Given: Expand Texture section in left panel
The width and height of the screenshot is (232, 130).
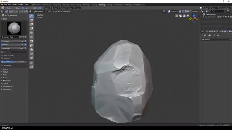Looking at the screenshot, I should 6,72.
